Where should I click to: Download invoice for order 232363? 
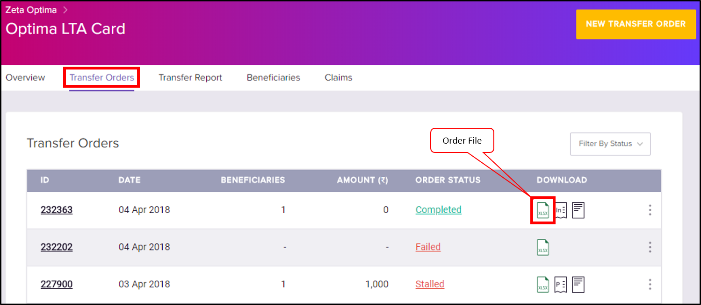point(561,210)
